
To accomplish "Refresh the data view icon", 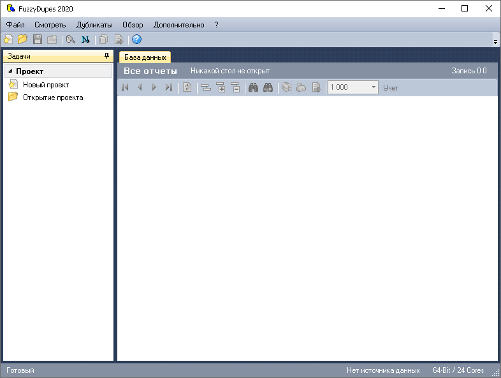I will 187,87.
